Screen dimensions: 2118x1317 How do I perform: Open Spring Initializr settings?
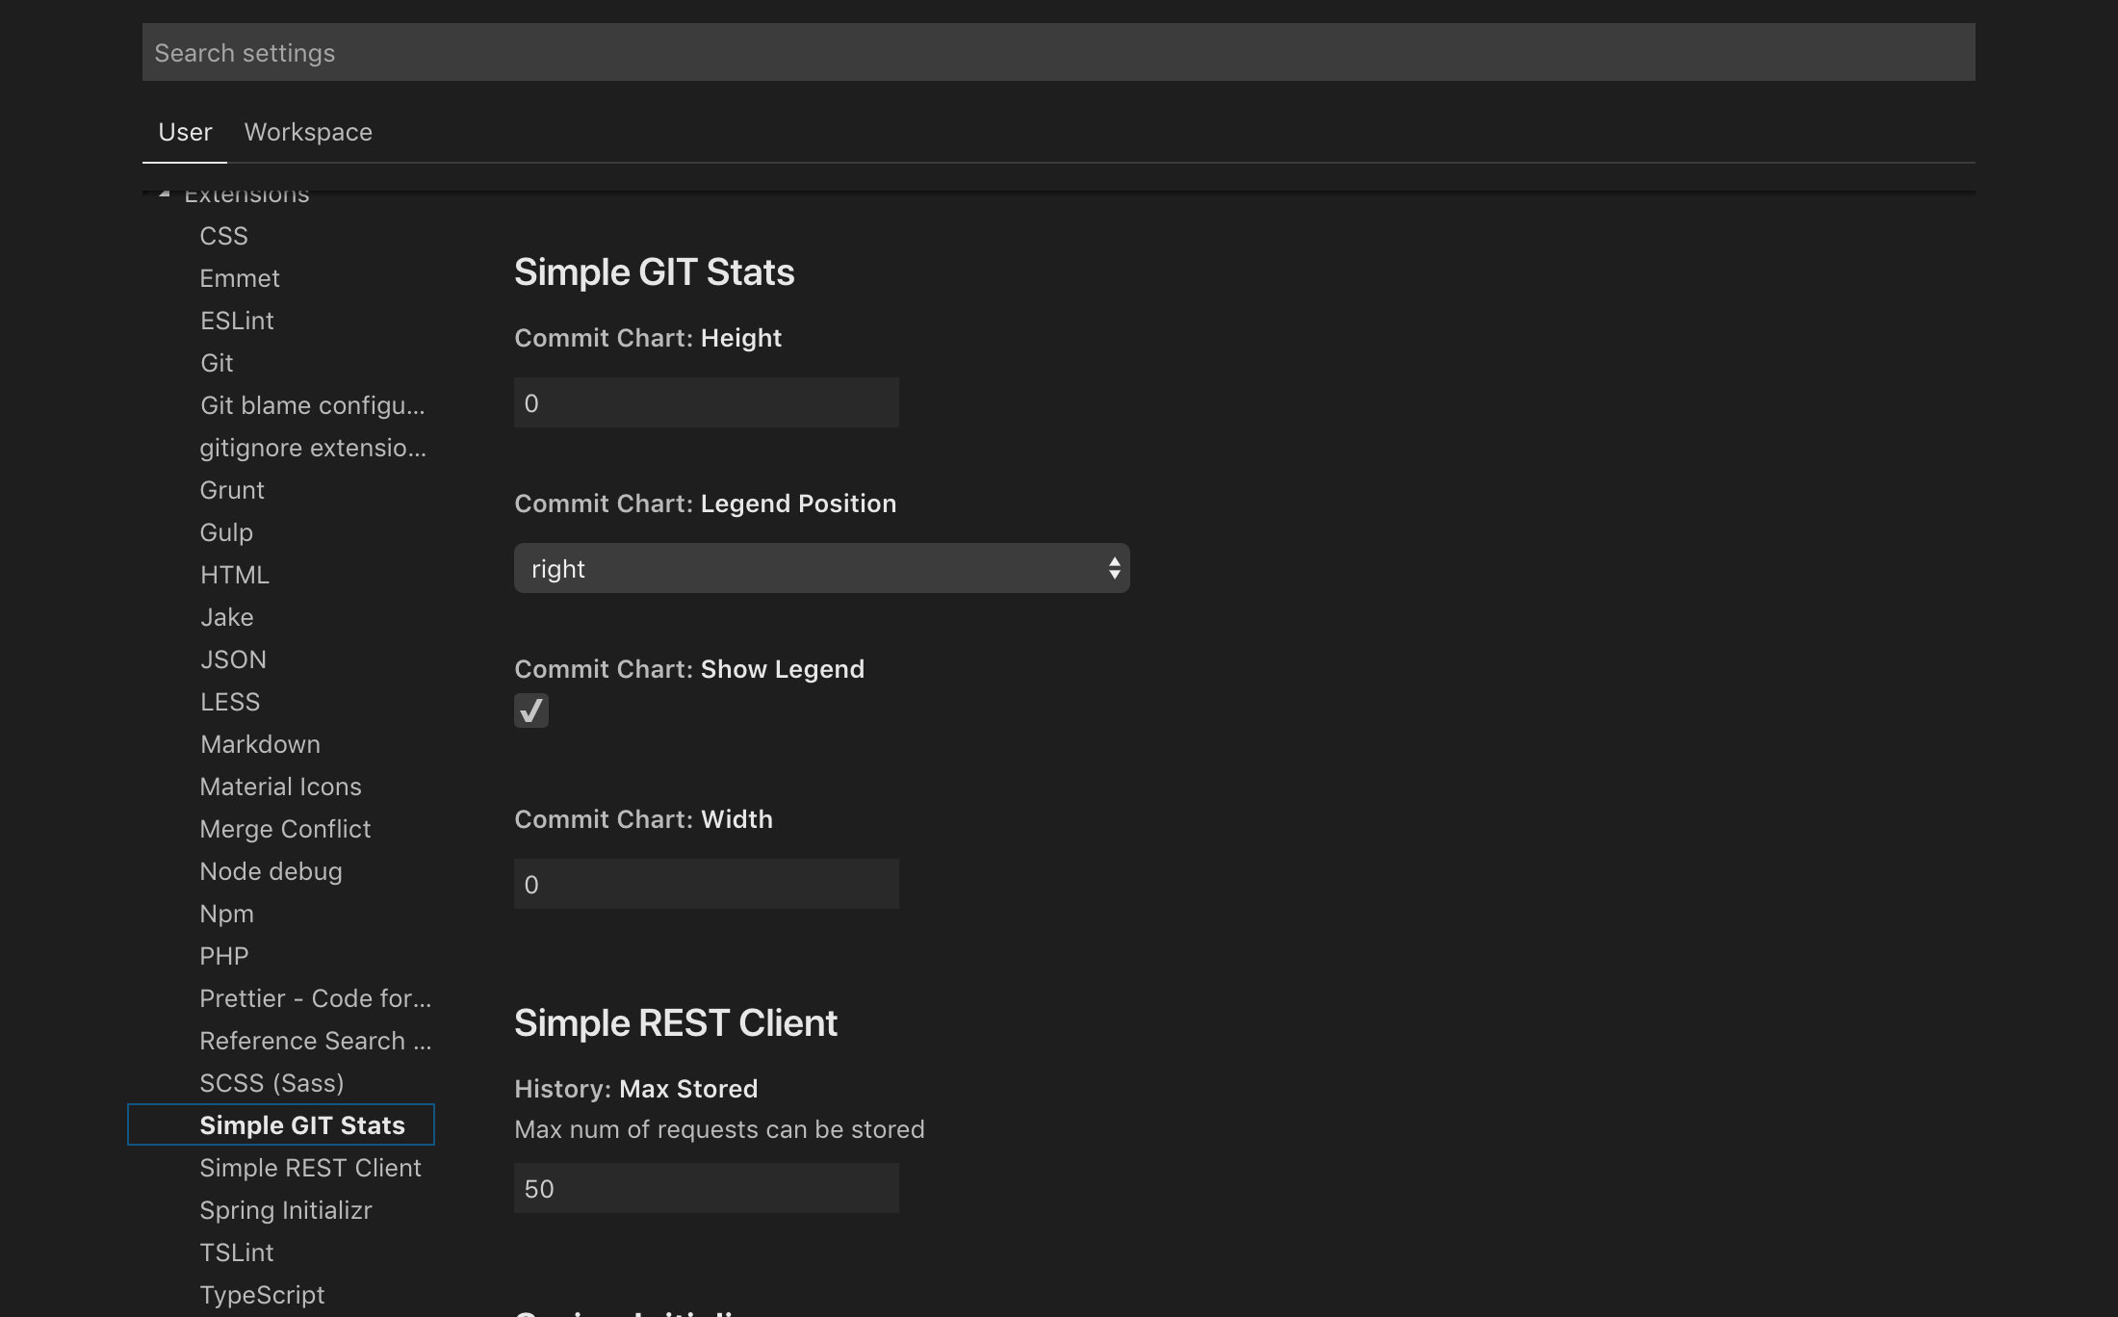pyautogui.click(x=285, y=1210)
